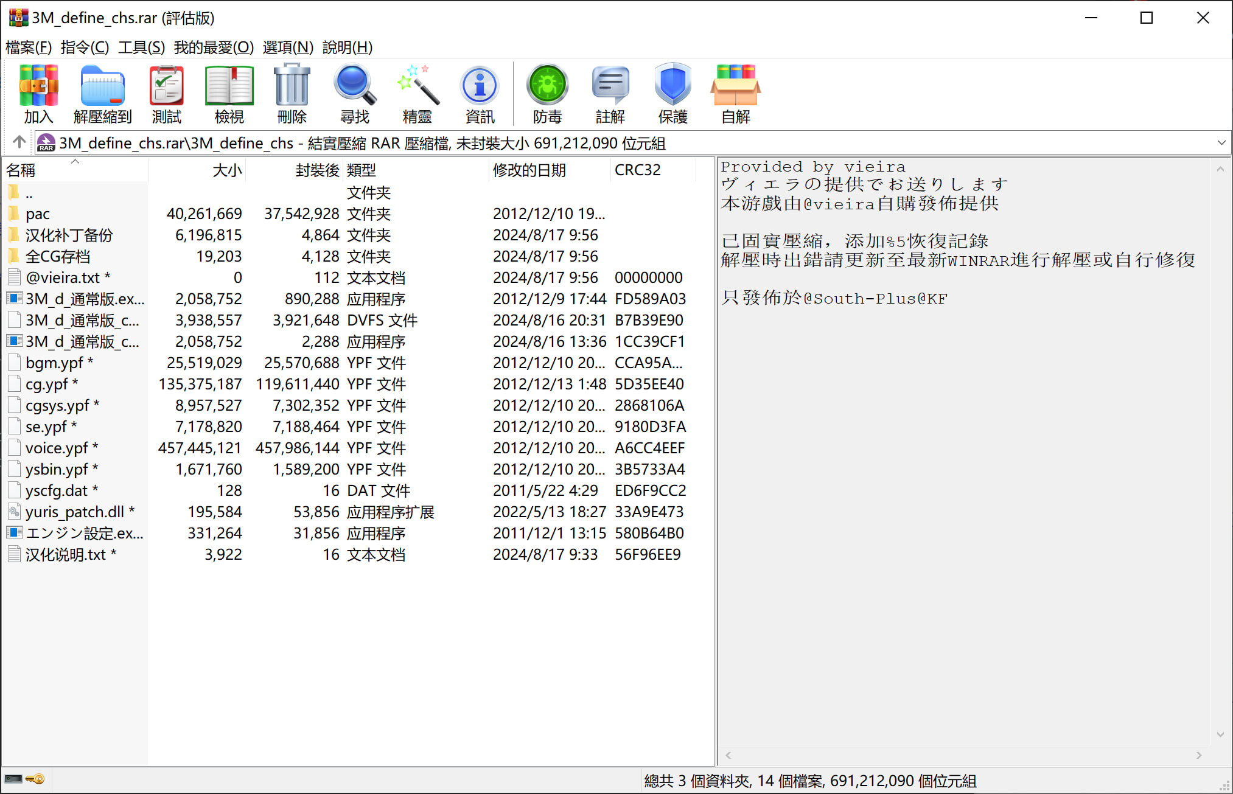Open the 選項(N) menu
This screenshot has height=794, width=1233.
[287, 47]
